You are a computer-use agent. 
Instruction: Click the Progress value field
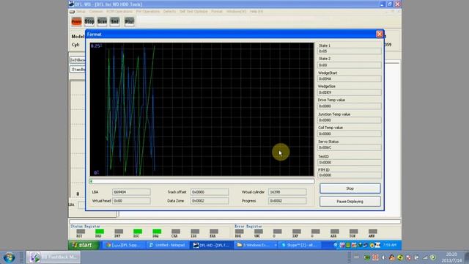click(287, 201)
